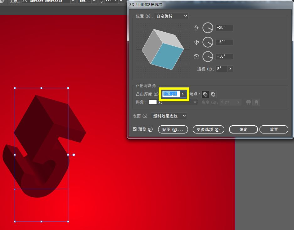Click the Z-axis angle field showing -16°
294x230 pixels.
pyautogui.click(x=224, y=57)
